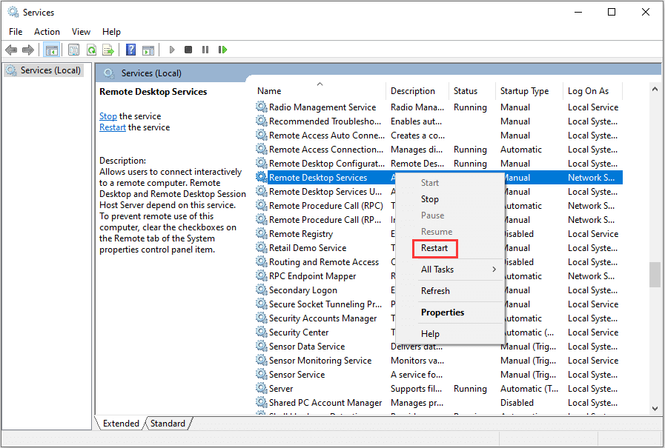Click the Restart Service toolbar icon
Viewport: 665px width, 448px height.
[222, 50]
